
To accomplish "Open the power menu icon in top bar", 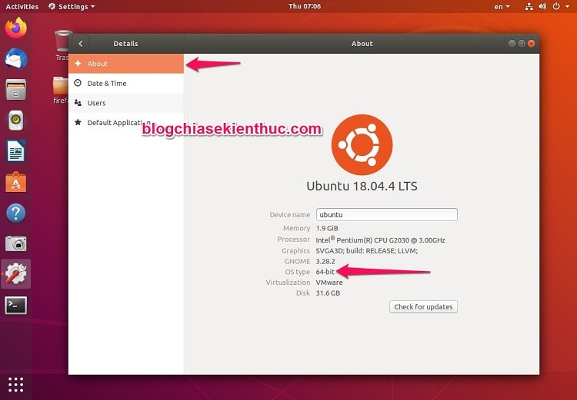I will (x=556, y=7).
